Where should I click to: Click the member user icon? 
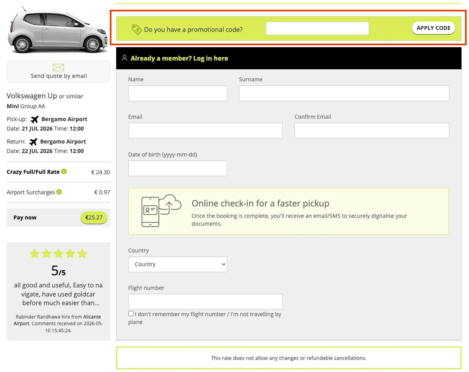click(124, 58)
